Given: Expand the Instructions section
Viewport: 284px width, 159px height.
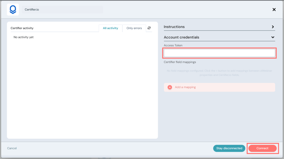Looking at the screenshot, I should [219, 27].
